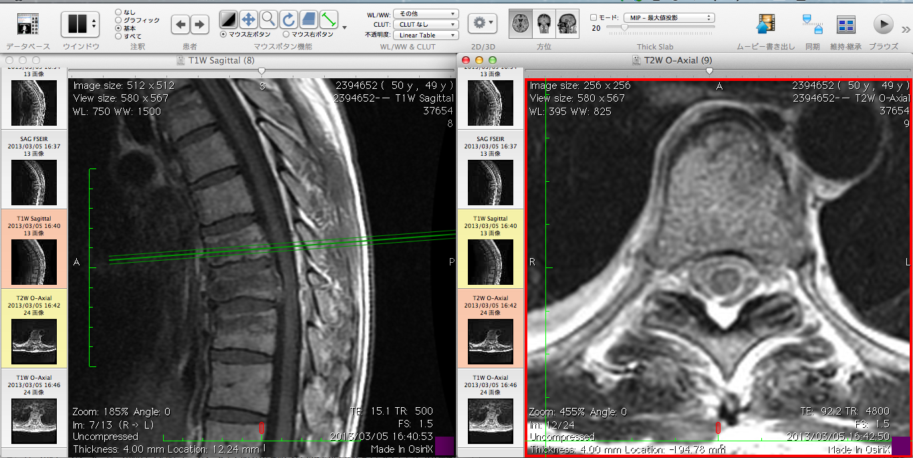Click the 同期 sync icon
Image resolution: width=913 pixels, height=458 pixels.
(812, 24)
